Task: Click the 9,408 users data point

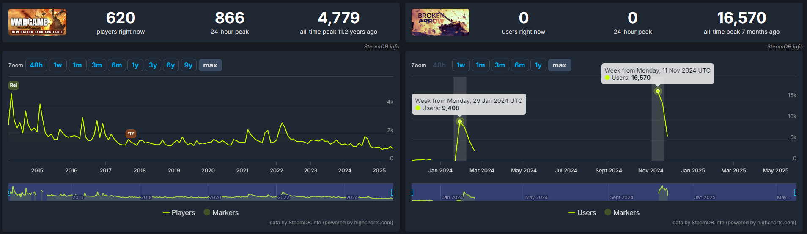Action: [460, 121]
